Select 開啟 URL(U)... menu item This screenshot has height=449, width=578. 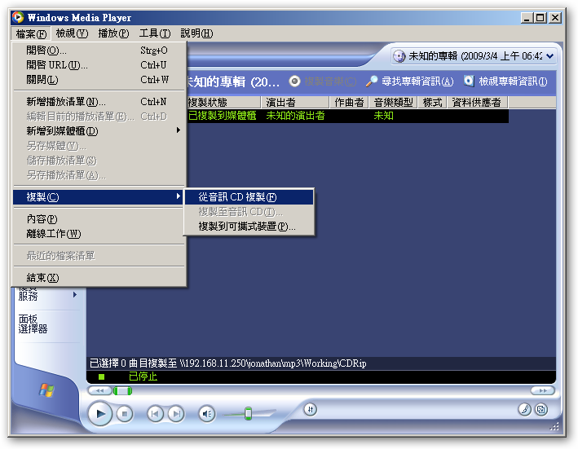(x=99, y=65)
